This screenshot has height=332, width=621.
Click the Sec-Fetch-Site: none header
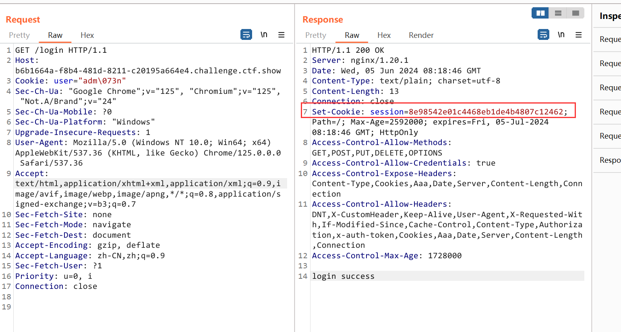(64, 215)
